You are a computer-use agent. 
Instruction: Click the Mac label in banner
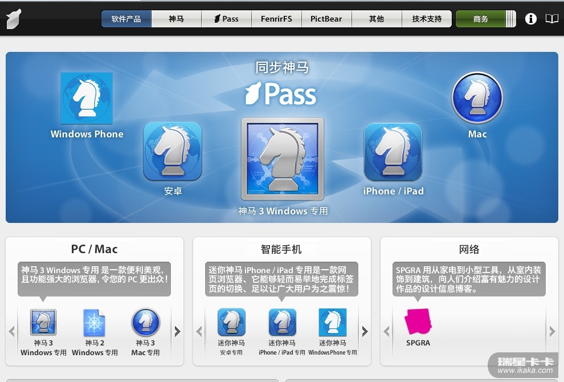(477, 135)
